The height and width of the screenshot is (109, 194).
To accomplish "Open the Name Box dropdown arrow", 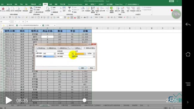I will point(9,22).
